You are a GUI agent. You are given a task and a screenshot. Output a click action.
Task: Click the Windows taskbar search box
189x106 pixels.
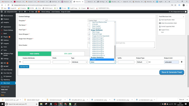pyautogui.click(x=22, y=104)
